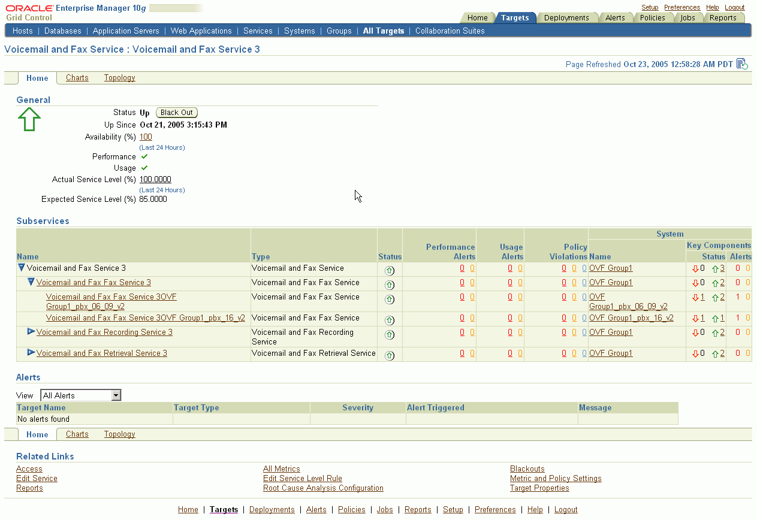The height and width of the screenshot is (520, 757).
Task: Click the status icon in Voicemail and Fax Fax Service 3 row
Action: pyautogui.click(x=390, y=285)
